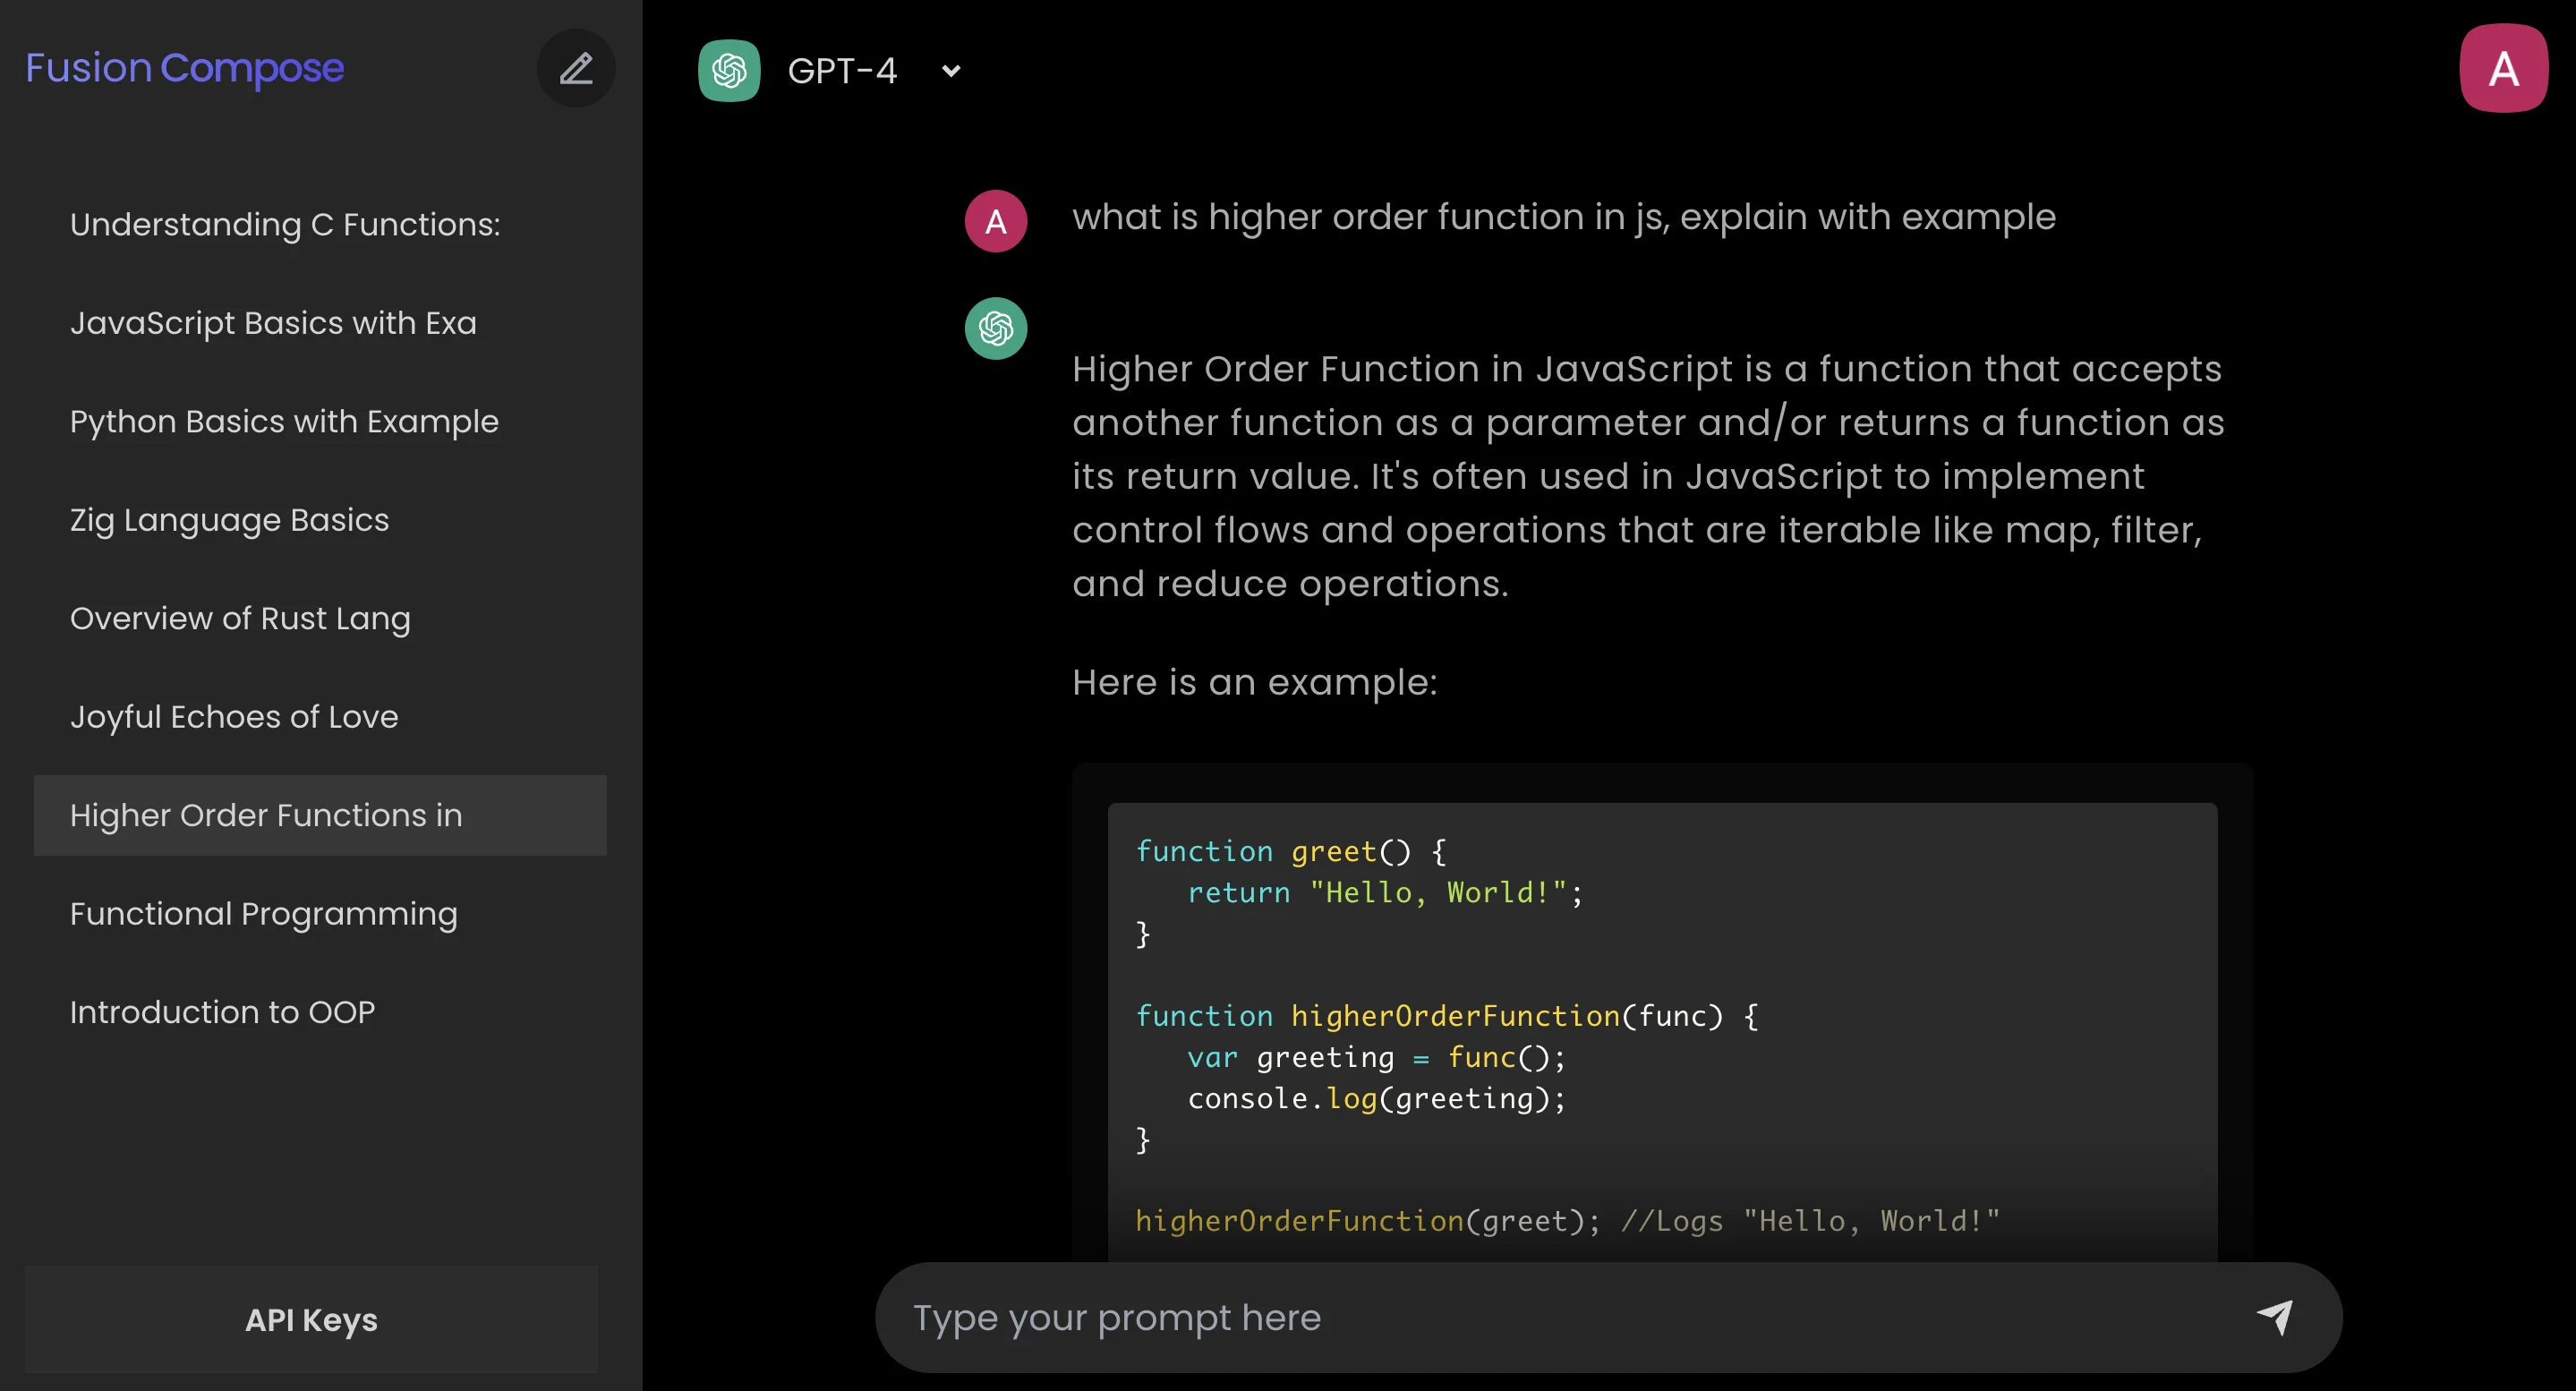
Task: Click the assistant avatar beside the response
Action: coord(995,329)
